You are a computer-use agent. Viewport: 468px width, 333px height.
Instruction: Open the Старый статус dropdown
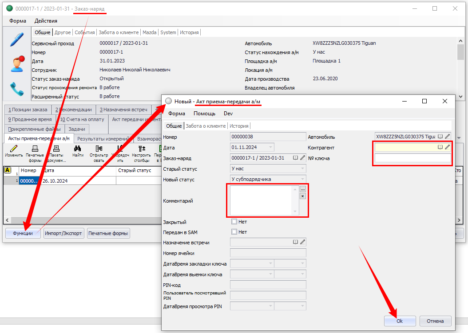[x=302, y=168]
